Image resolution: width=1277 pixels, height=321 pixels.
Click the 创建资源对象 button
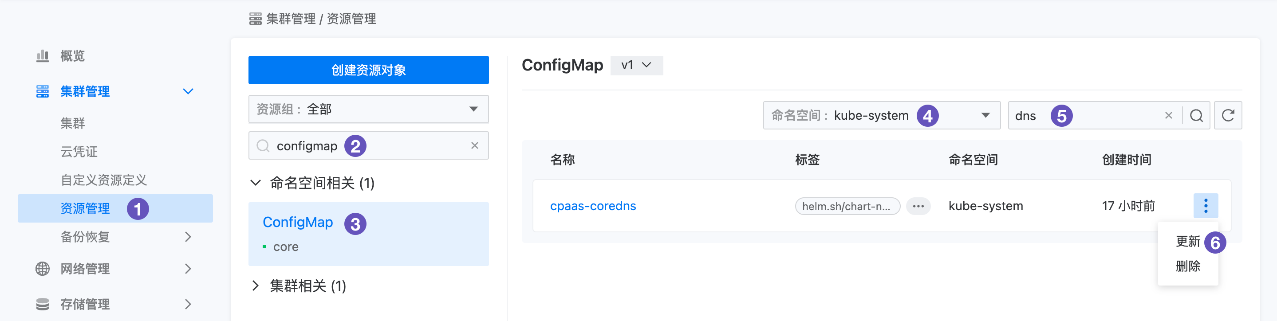368,70
